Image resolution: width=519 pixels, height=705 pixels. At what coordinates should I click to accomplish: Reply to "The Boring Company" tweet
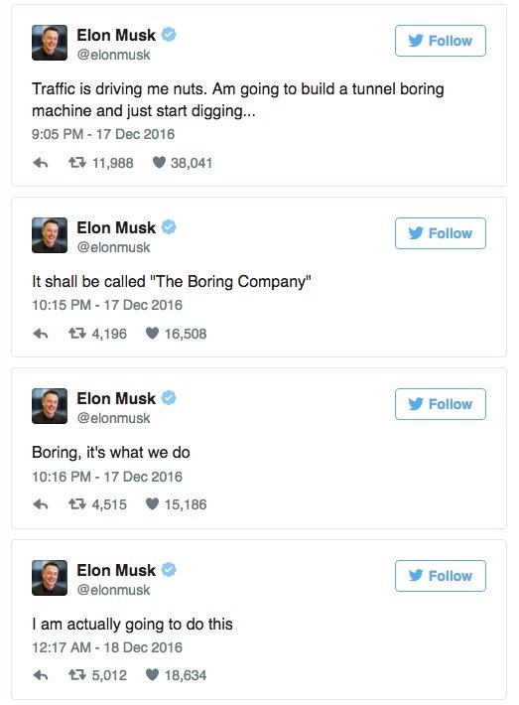coord(41,334)
